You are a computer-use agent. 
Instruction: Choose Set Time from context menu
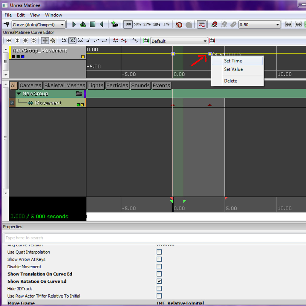[237, 61]
